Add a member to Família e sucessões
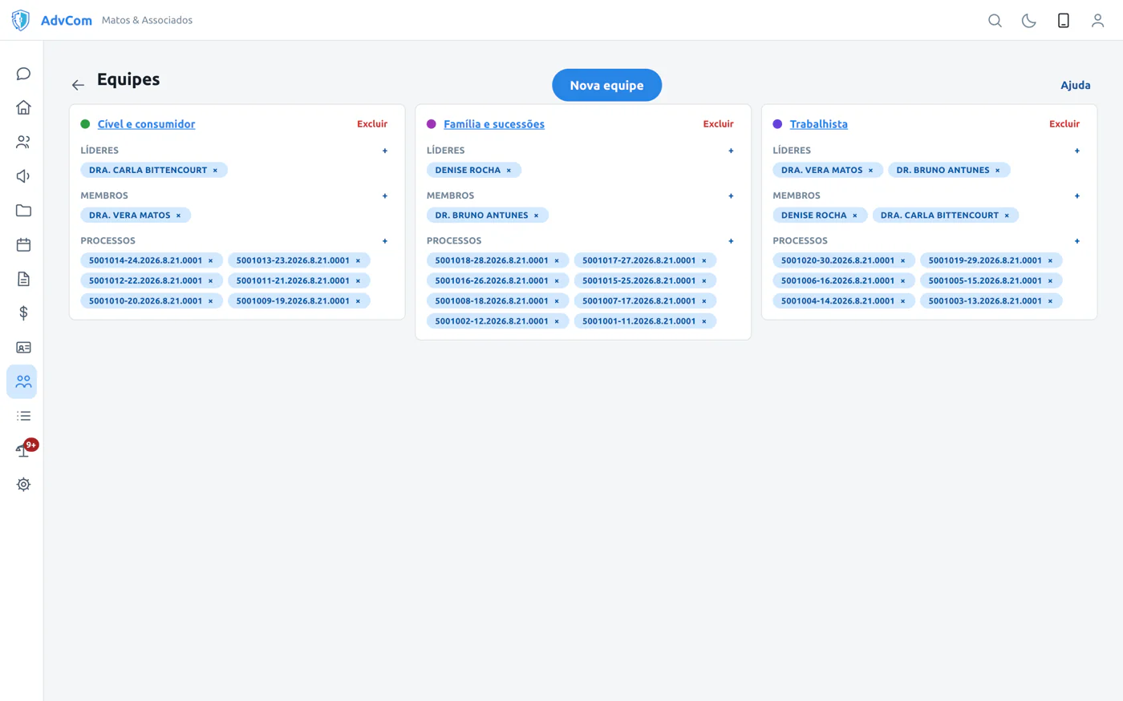1123x701 pixels. 731,195
